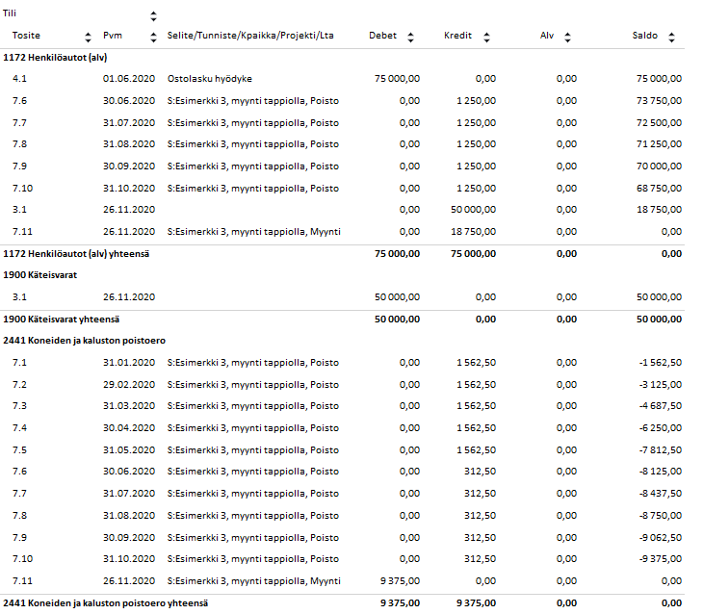
Task: Click the Tosite column header label
Action: coord(26,36)
